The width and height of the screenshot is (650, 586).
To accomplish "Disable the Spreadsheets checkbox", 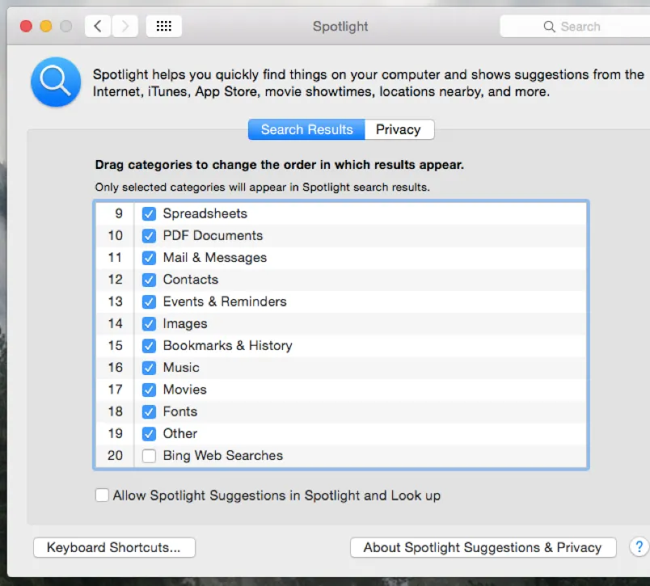I will pyautogui.click(x=149, y=213).
